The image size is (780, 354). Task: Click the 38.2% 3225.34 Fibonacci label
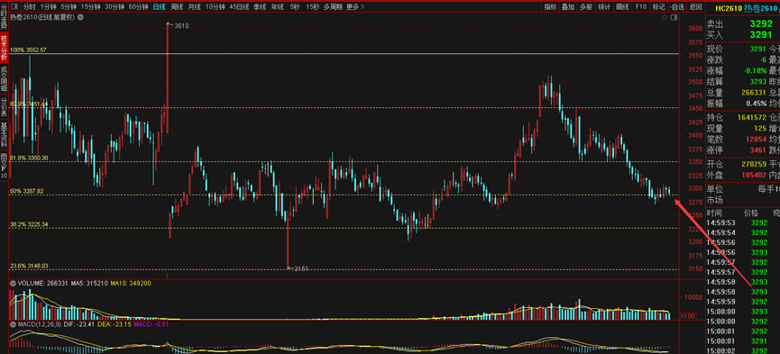[30, 224]
